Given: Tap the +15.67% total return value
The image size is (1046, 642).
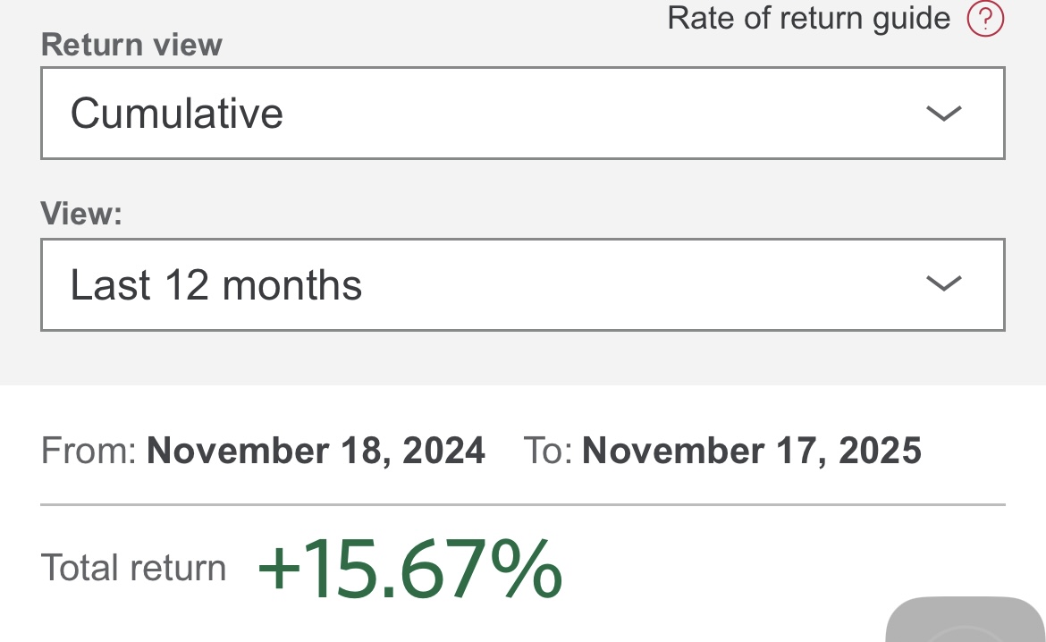Looking at the screenshot, I should pos(410,569).
